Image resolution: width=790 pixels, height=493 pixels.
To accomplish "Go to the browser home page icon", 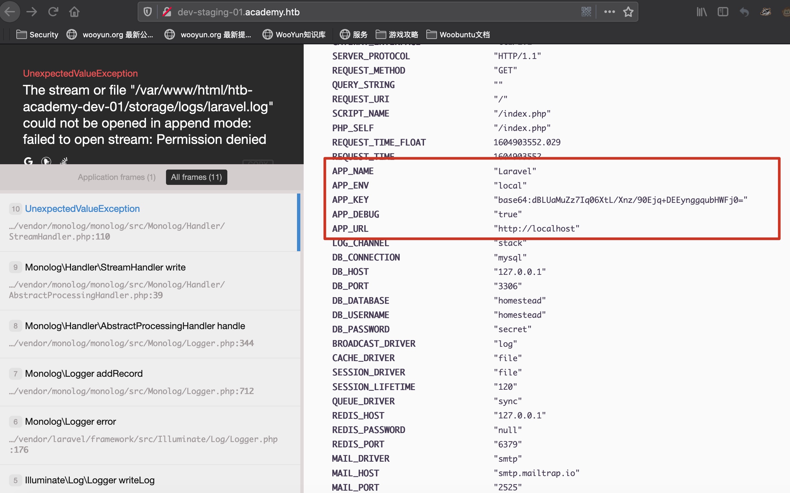I will (74, 12).
